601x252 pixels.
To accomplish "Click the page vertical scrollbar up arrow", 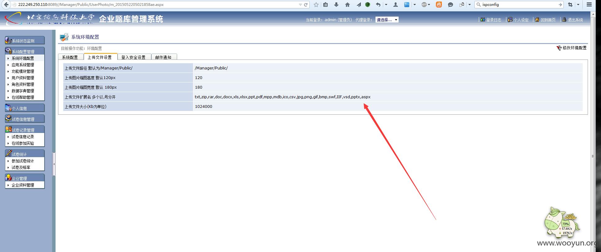I will click(x=593, y=14).
